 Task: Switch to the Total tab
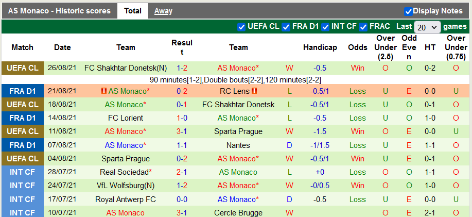tap(133, 11)
